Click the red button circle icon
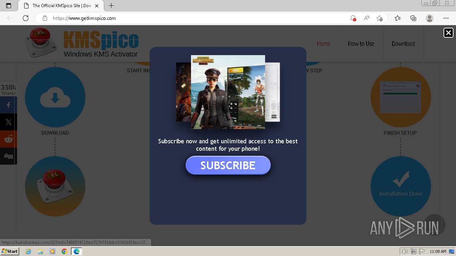The image size is (456, 256). point(55,186)
